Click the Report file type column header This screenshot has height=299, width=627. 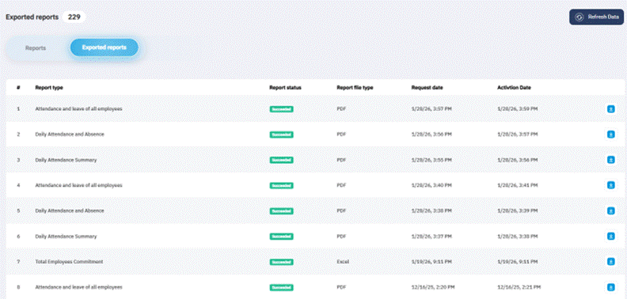(355, 88)
